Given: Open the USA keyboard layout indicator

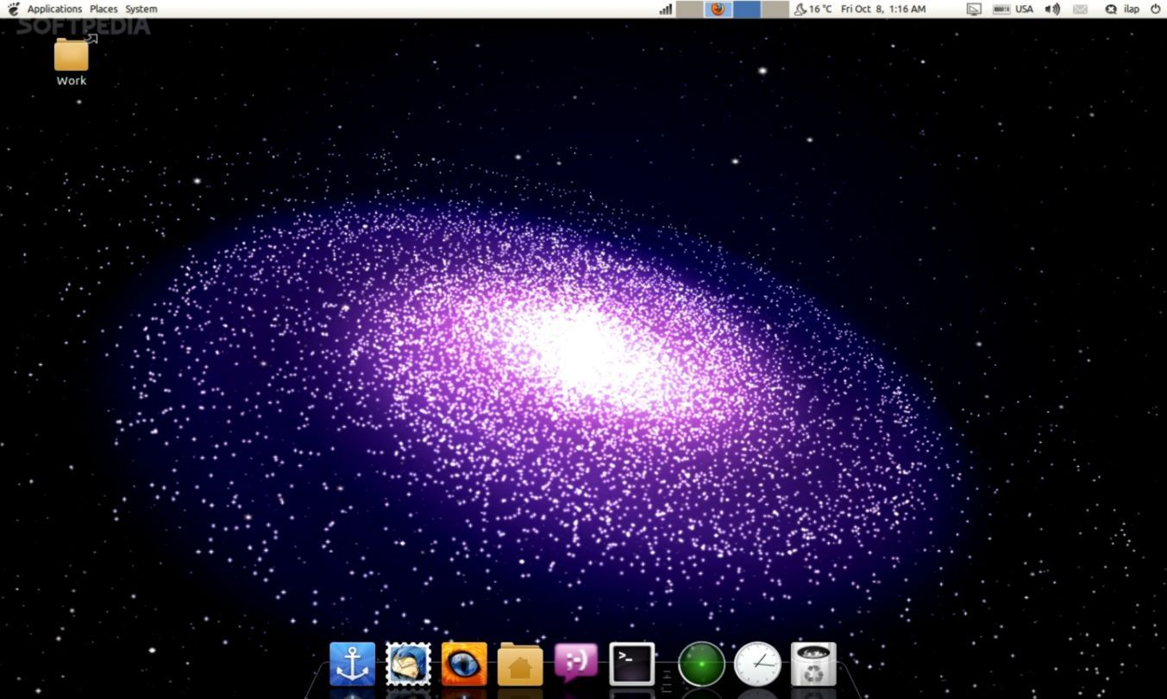Looking at the screenshot, I should coord(1024,9).
